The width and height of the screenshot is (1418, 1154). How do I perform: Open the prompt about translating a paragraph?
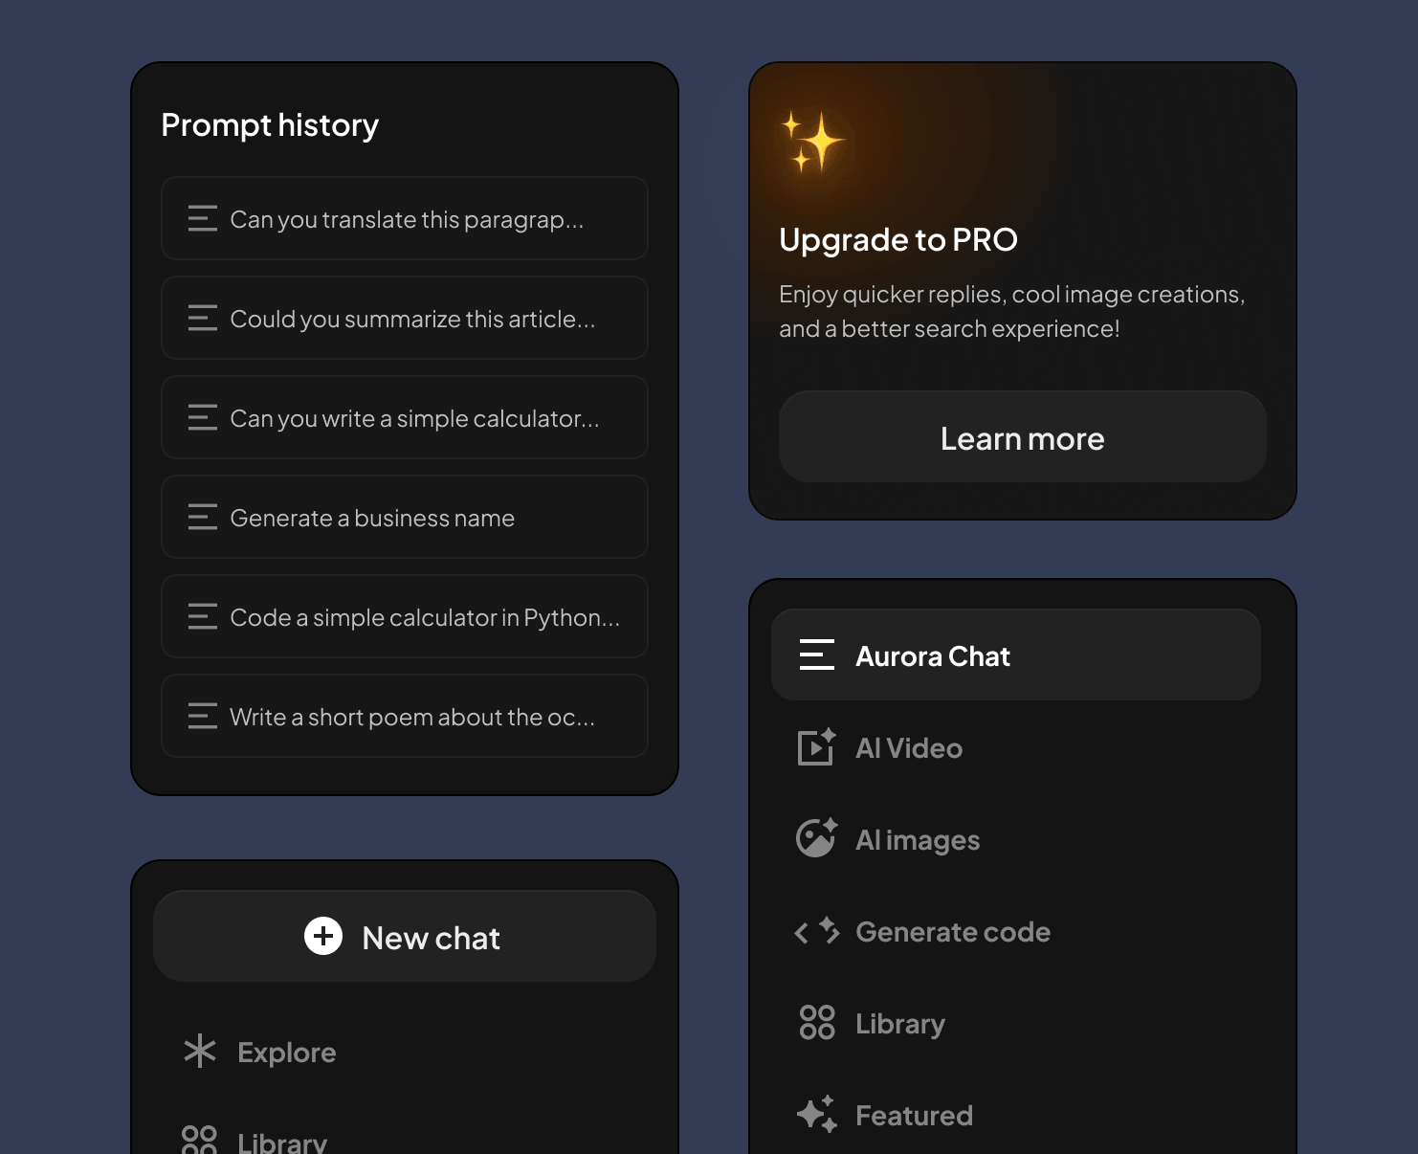pyautogui.click(x=404, y=218)
